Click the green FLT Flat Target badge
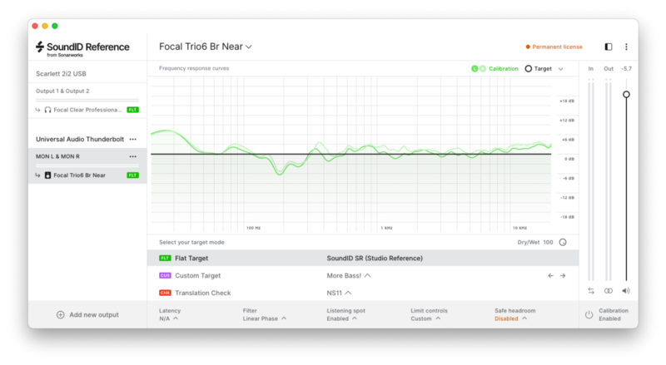666x365 pixels. 165,258
